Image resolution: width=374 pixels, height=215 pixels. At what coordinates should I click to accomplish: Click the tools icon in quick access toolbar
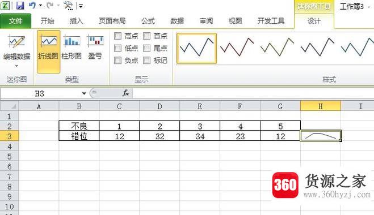tap(68, 6)
